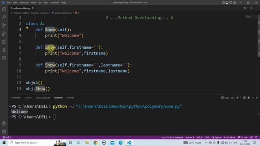Click the class A breadcrumb symbol

[x=77, y=13]
